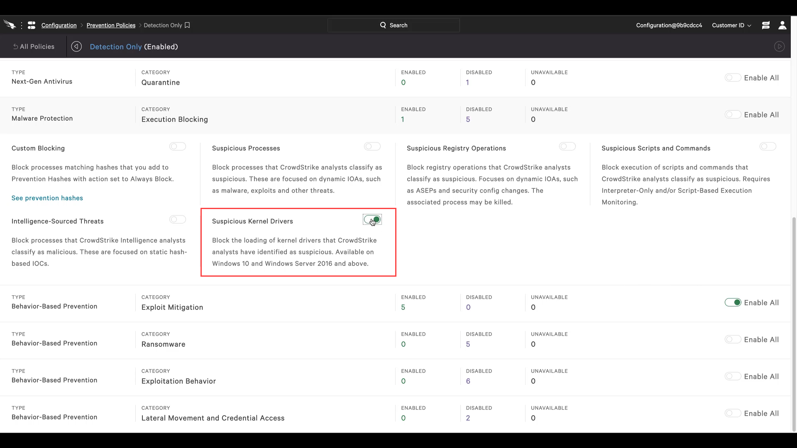Toggle Enable All for Ransomware
This screenshot has width=797, height=448.
click(x=733, y=339)
